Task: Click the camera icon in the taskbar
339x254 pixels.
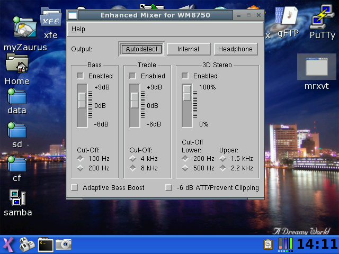Action: tap(64, 244)
